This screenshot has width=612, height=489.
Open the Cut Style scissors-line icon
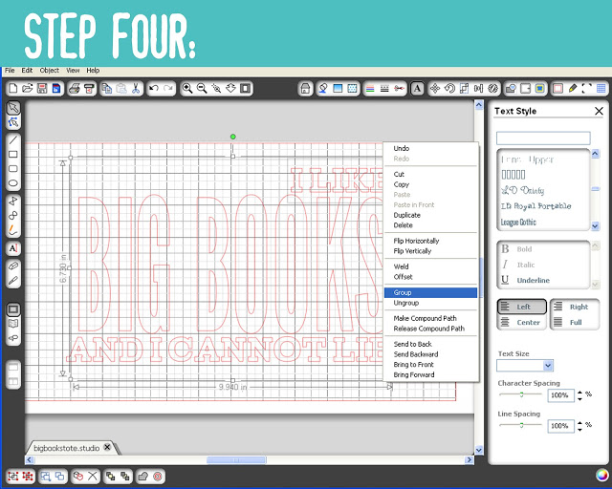[x=399, y=89]
